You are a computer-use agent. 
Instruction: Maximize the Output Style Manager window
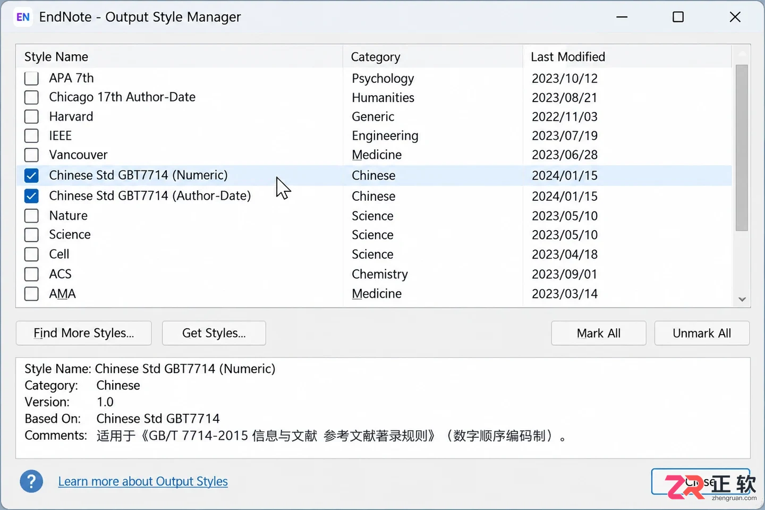pos(678,17)
